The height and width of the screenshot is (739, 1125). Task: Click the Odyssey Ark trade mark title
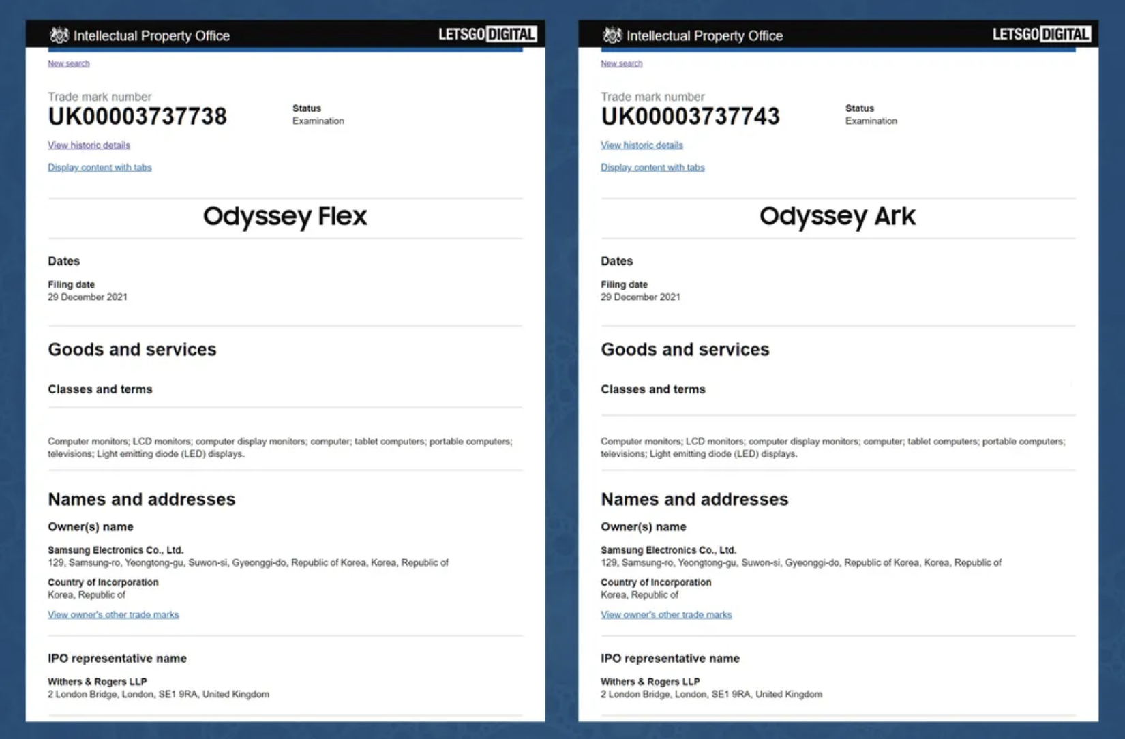click(837, 216)
